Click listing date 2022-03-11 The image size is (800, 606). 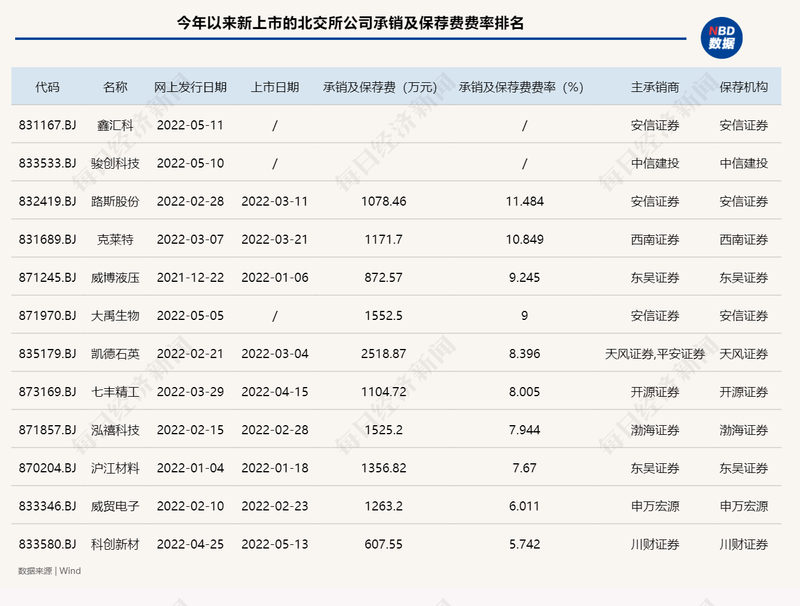coord(275,201)
